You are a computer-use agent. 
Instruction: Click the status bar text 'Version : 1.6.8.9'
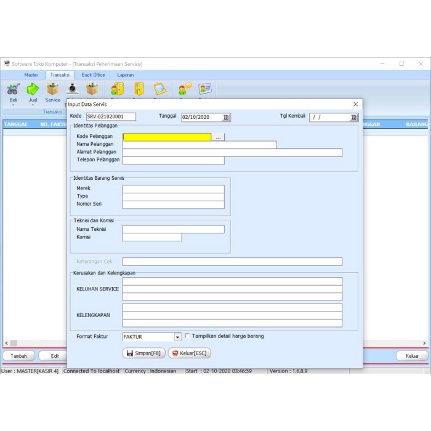[x=288, y=371]
